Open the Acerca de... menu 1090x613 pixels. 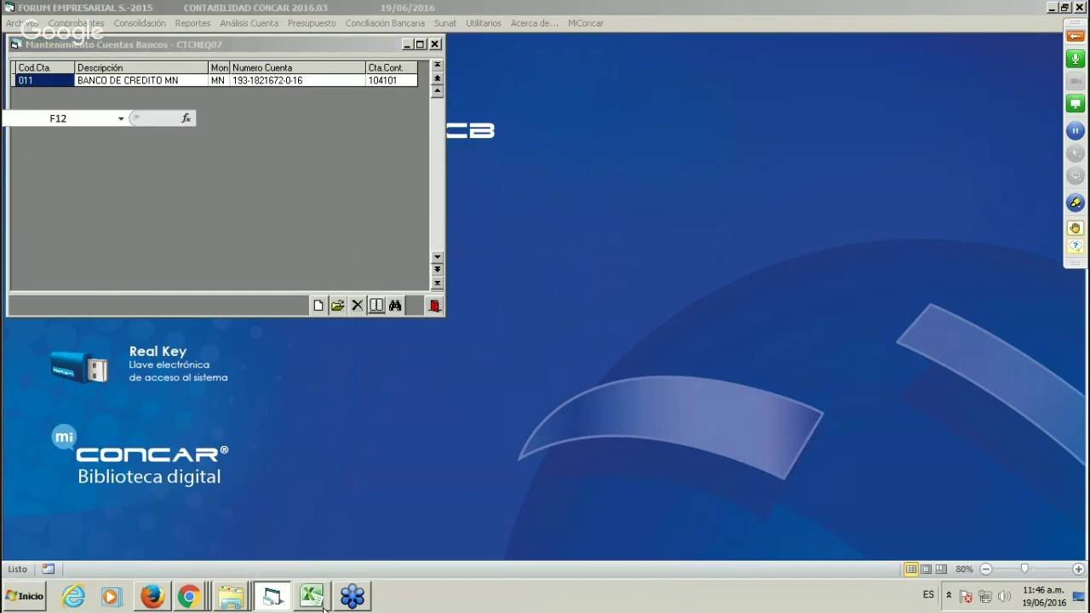click(x=535, y=23)
